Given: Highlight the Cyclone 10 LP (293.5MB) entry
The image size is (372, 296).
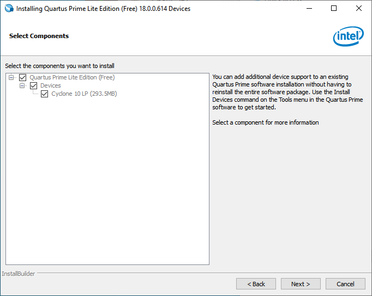Looking at the screenshot, I should pos(84,94).
